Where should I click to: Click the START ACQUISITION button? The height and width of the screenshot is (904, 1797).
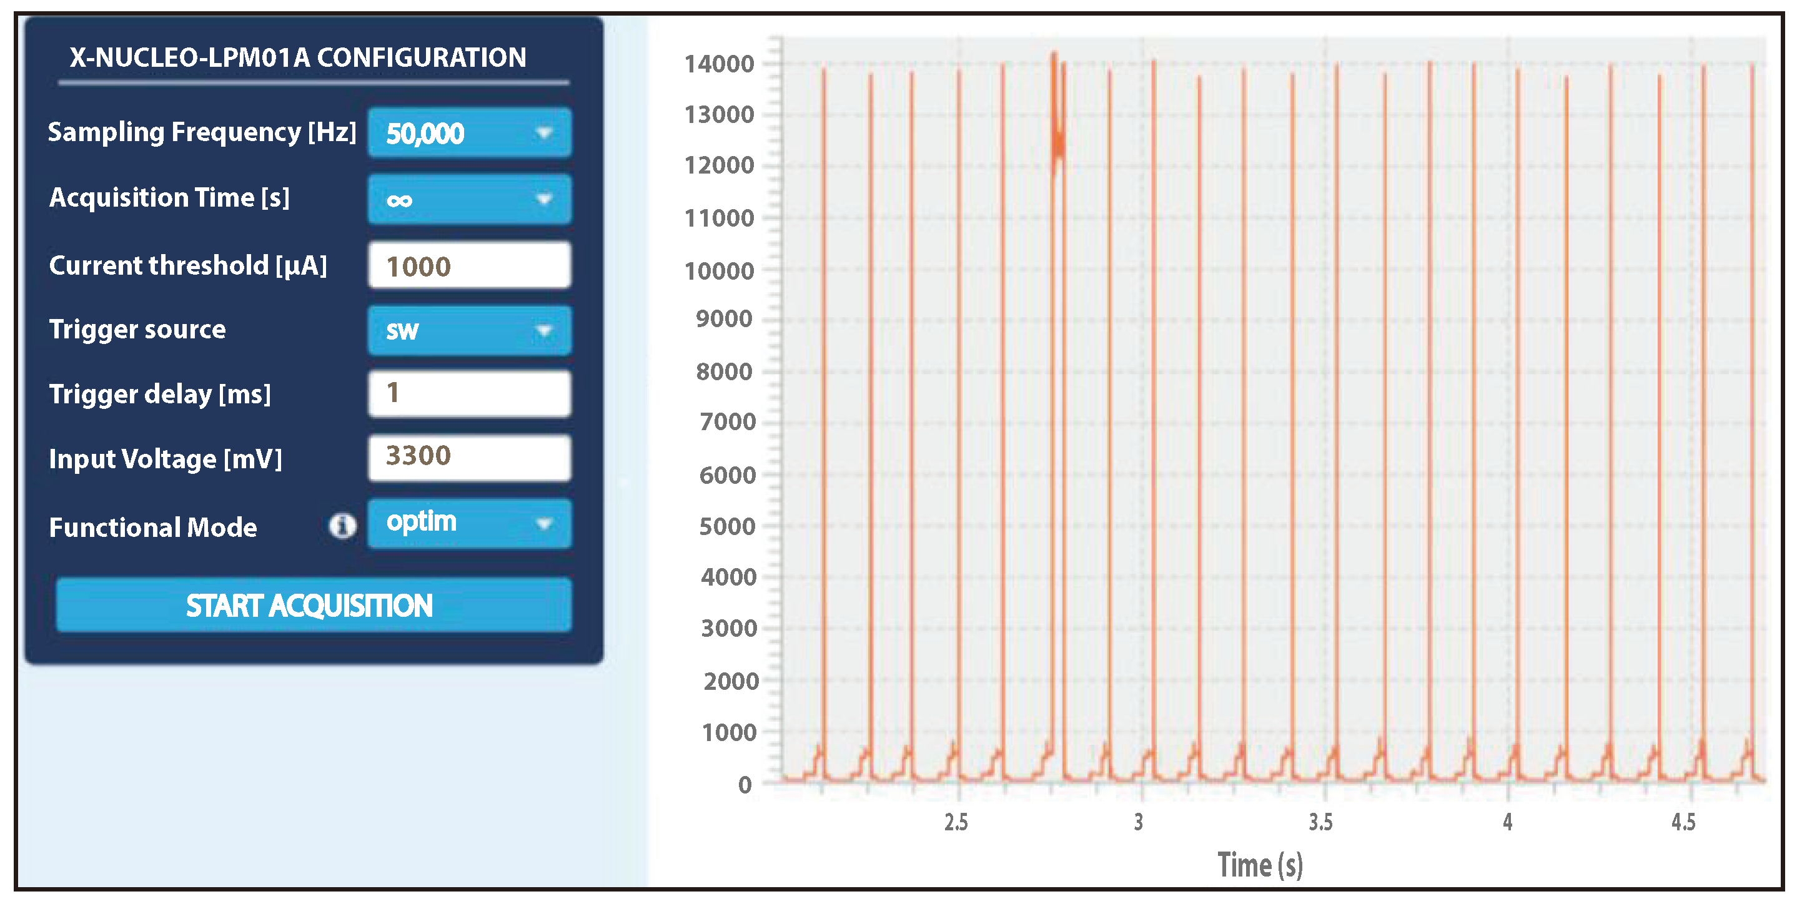coord(313,605)
